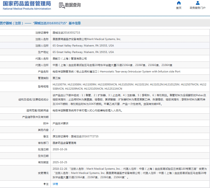Viewport: 210px width, 188px height.
Task: Click the 注册证编号 row label
Action: pos(42,33)
